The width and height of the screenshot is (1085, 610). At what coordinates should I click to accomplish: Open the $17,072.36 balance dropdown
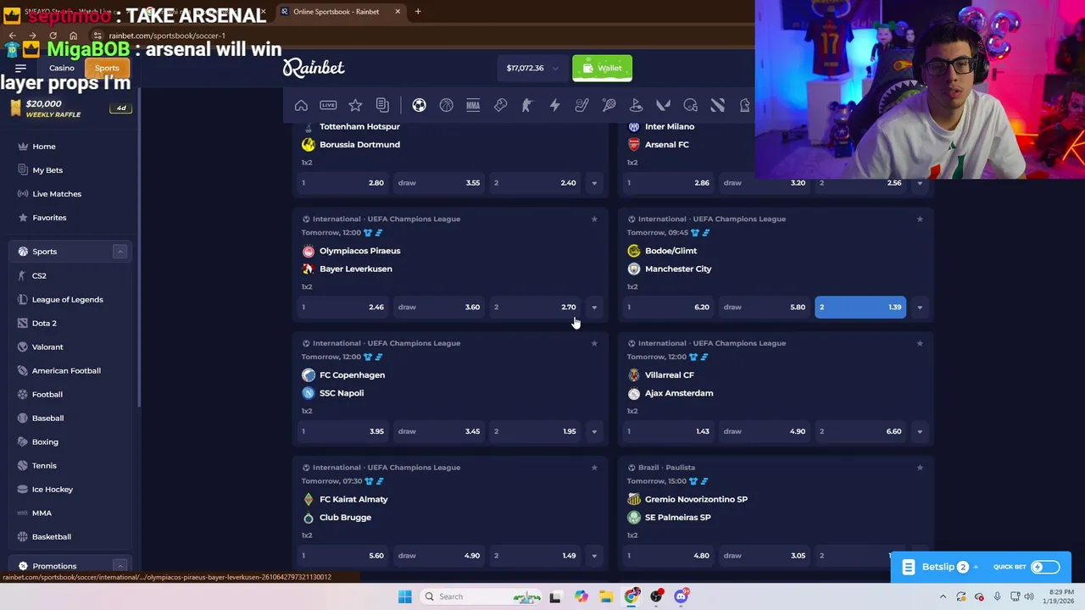pos(532,68)
